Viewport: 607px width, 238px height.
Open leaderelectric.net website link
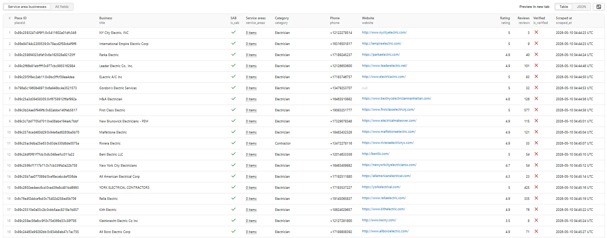click(384, 66)
